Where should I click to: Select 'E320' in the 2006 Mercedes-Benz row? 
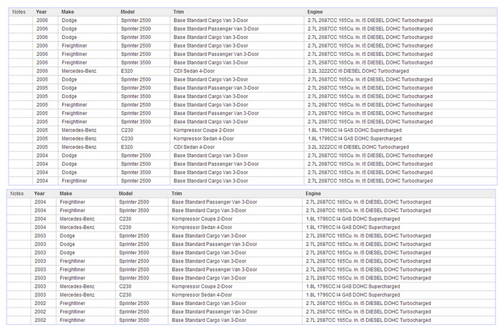126,71
